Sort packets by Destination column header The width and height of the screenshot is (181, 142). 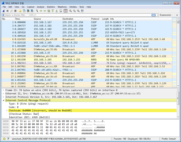coord(76,19)
